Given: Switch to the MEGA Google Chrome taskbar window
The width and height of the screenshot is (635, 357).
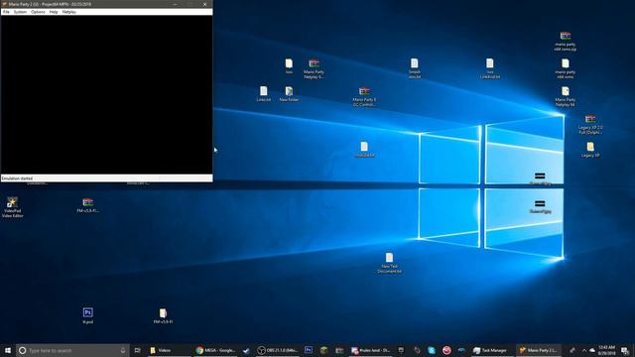Looking at the screenshot, I should [x=215, y=350].
